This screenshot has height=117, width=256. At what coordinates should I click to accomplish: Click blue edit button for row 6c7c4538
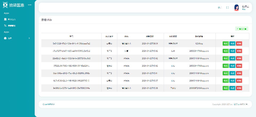tap(232, 81)
